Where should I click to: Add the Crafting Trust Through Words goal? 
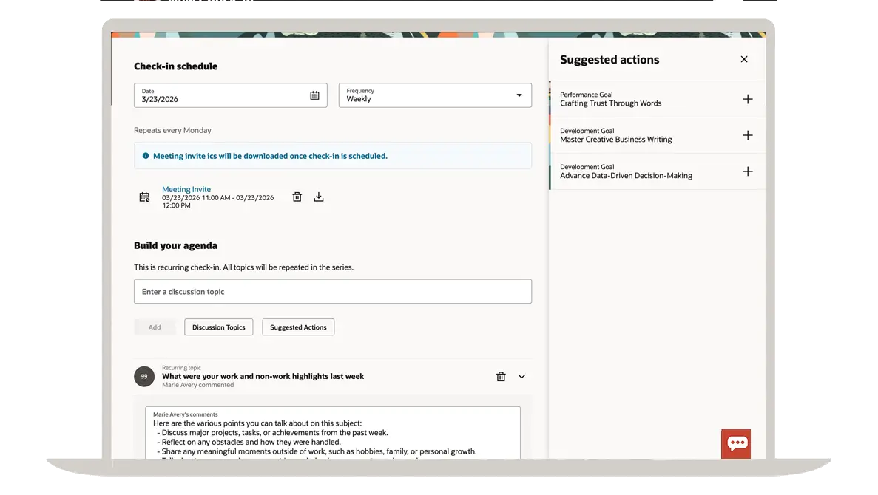tap(748, 99)
